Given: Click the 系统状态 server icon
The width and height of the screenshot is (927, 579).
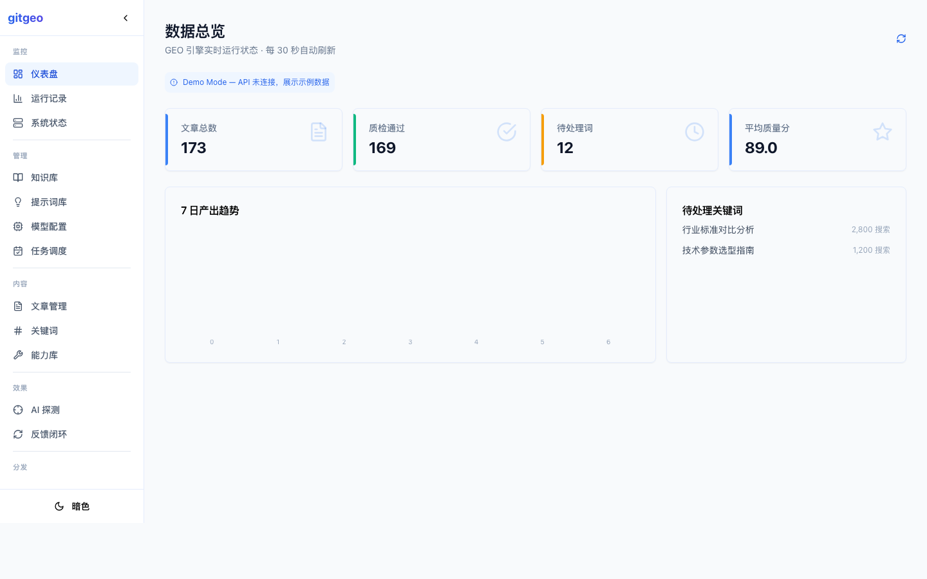Looking at the screenshot, I should coord(18,123).
